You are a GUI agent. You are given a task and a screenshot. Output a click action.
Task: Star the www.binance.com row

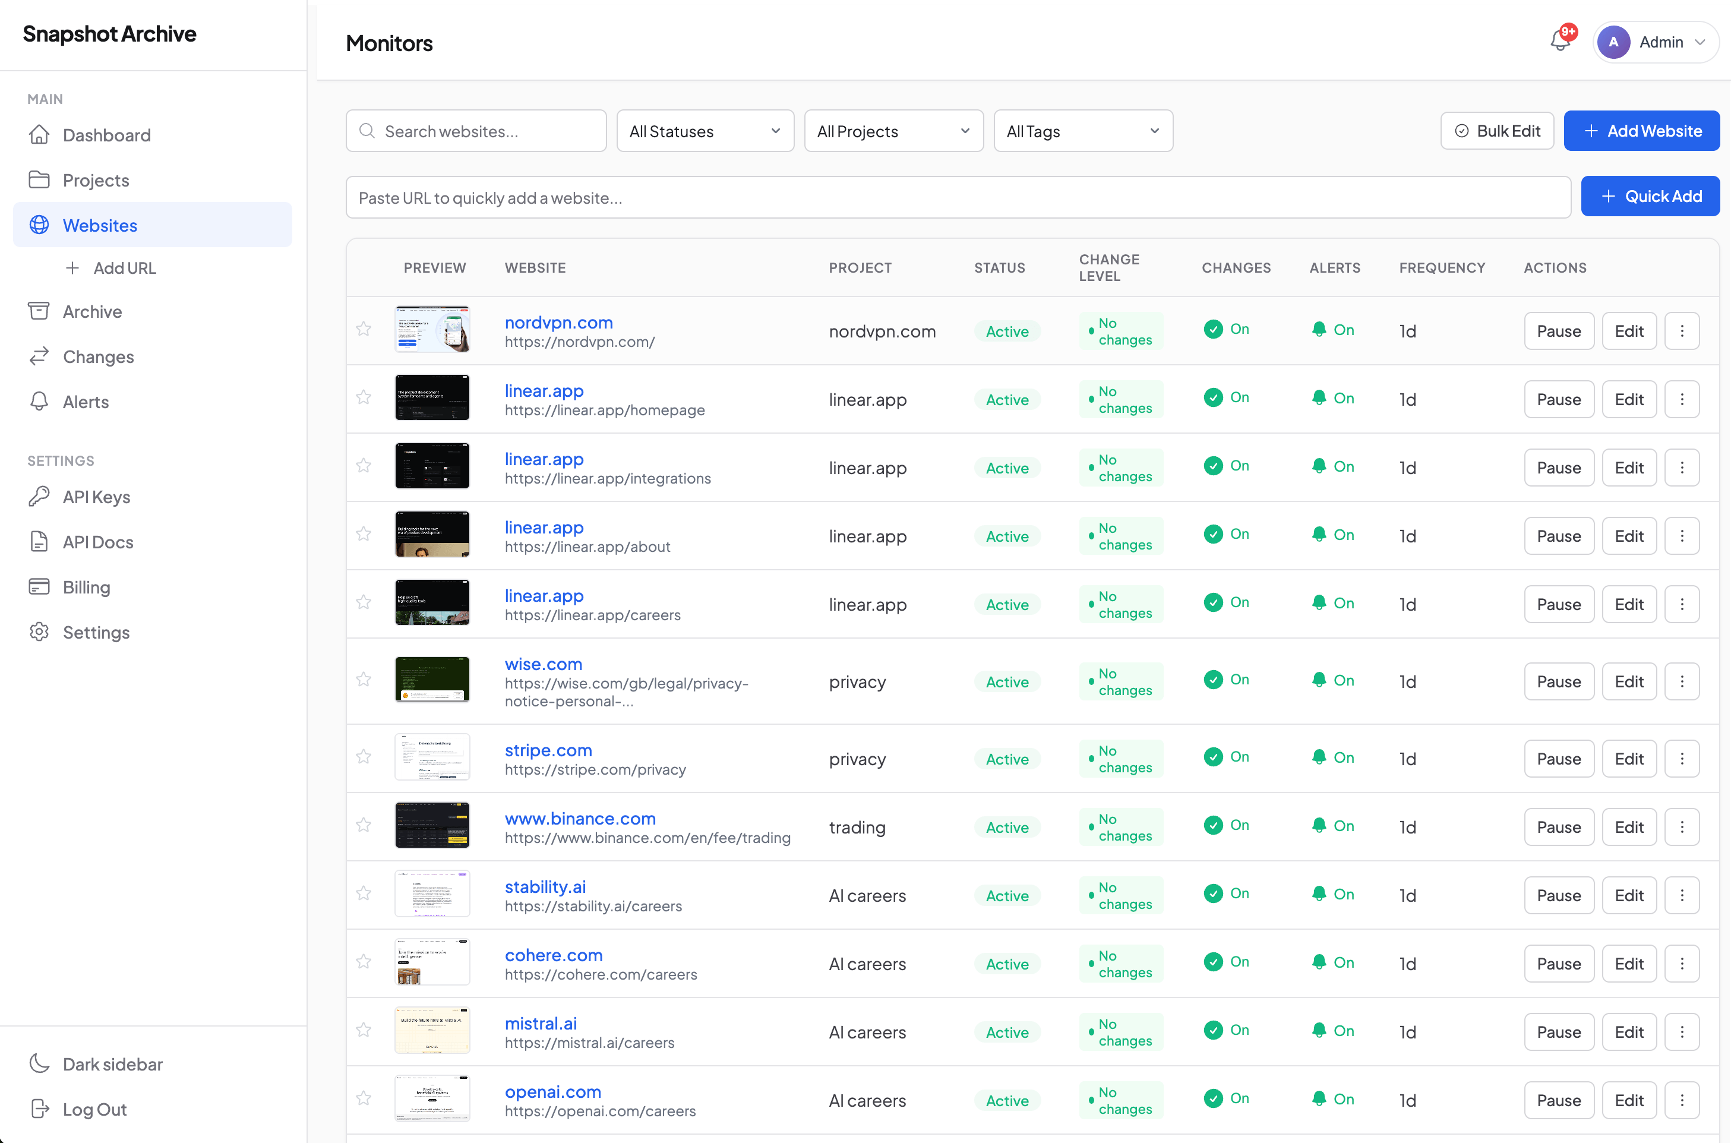[x=364, y=826]
